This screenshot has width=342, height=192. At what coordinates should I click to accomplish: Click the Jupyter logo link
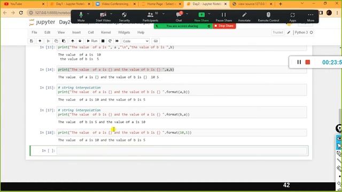(42, 22)
